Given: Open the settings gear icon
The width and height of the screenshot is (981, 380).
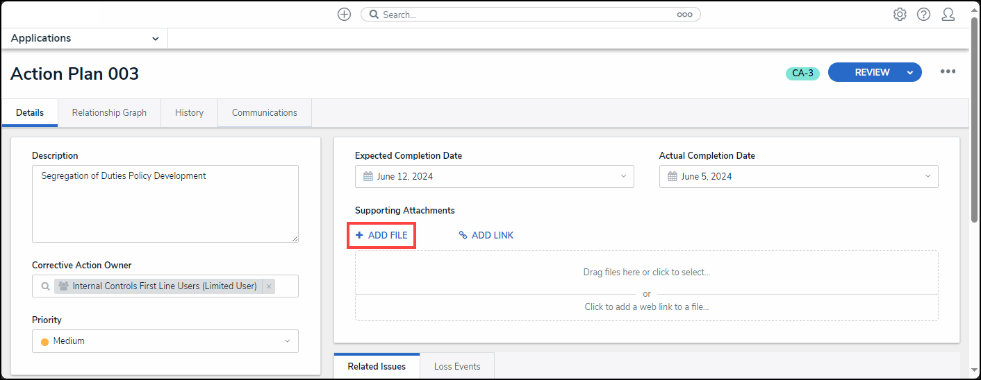Looking at the screenshot, I should 900,15.
